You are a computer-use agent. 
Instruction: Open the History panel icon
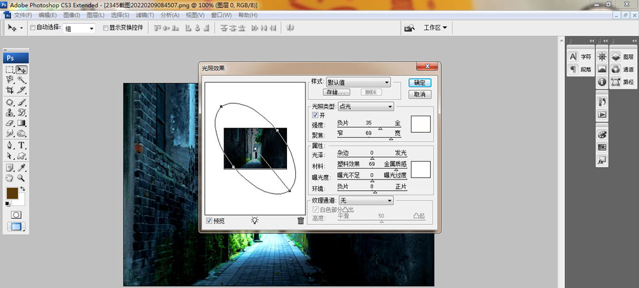coord(602,102)
